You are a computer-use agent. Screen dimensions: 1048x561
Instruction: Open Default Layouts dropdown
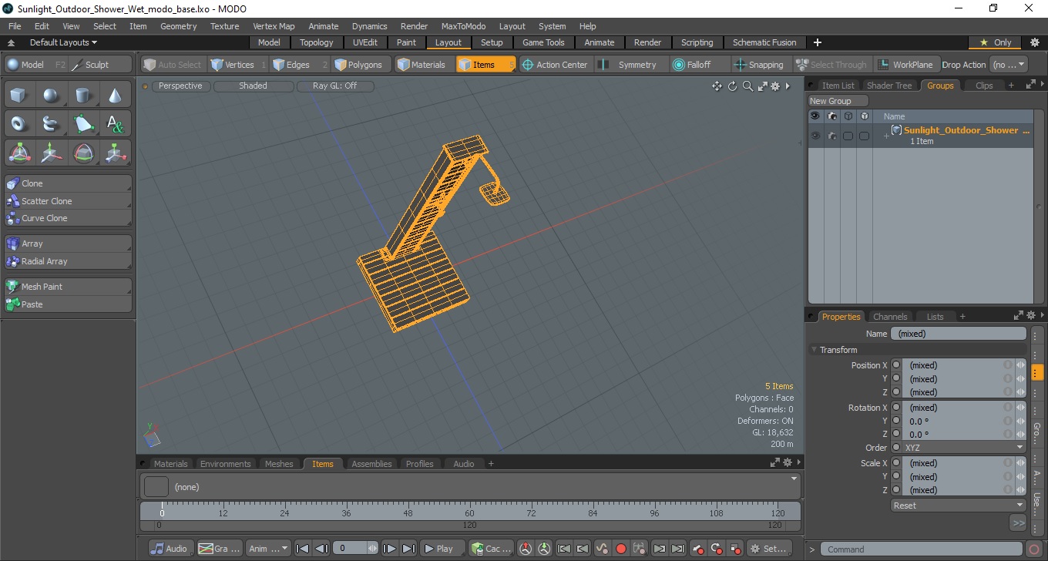63,42
